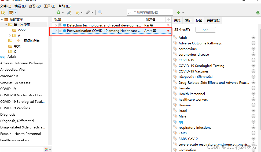Click the green Locate arrow icon

(x=179, y=13)
